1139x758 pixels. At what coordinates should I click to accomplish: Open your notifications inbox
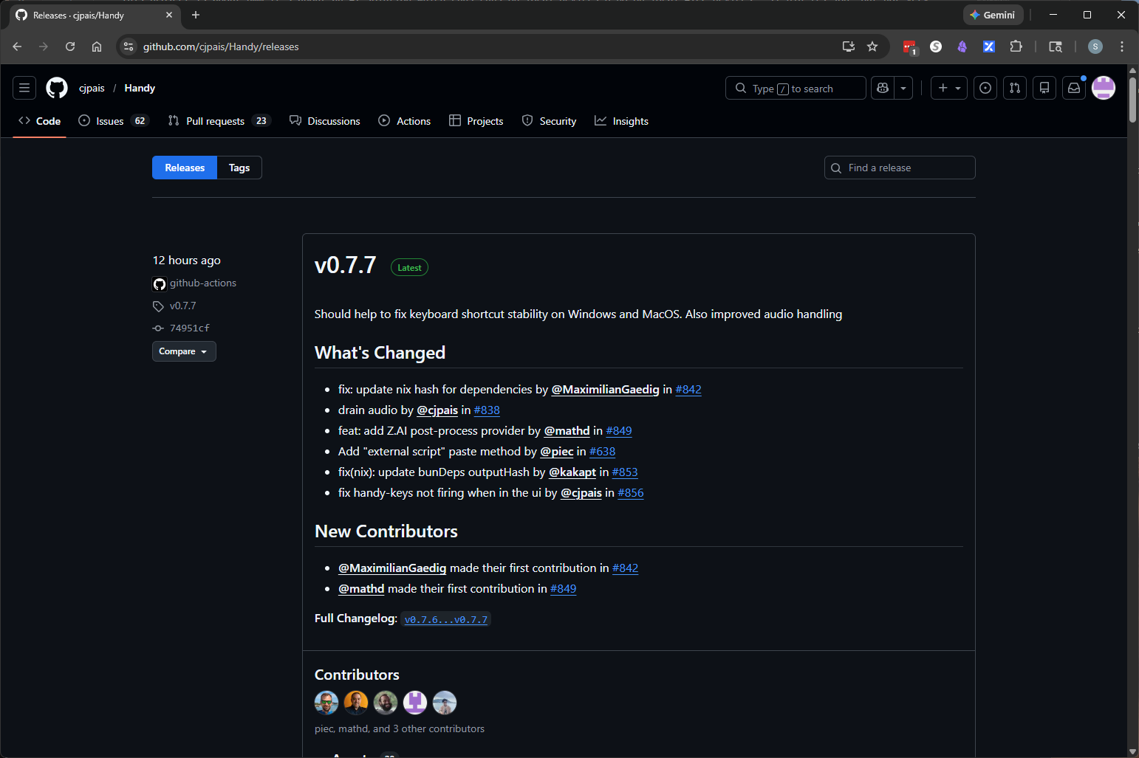point(1074,88)
